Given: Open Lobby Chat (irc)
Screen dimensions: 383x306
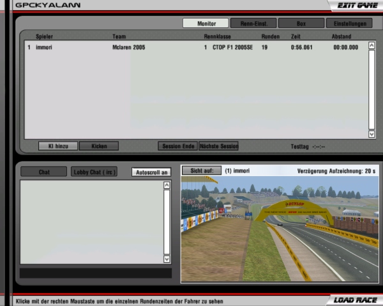Looking at the screenshot, I should tap(95, 172).
